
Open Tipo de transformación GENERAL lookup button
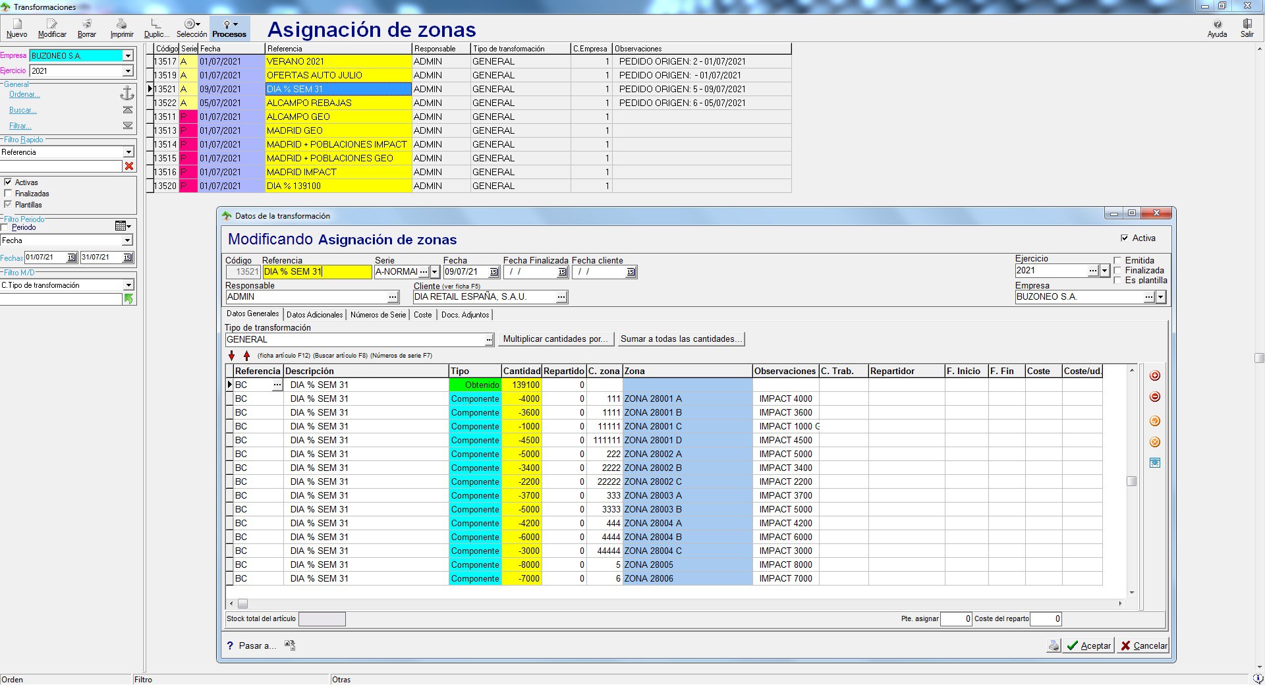coord(489,340)
